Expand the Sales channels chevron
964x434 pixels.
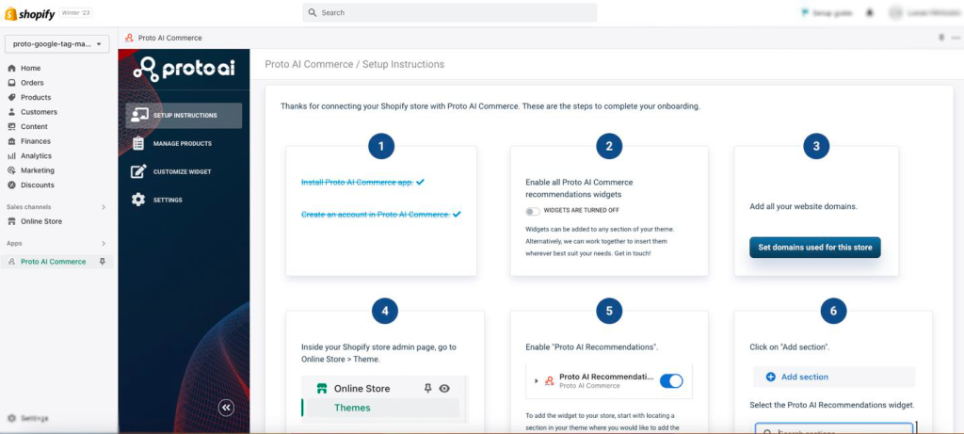click(x=104, y=207)
